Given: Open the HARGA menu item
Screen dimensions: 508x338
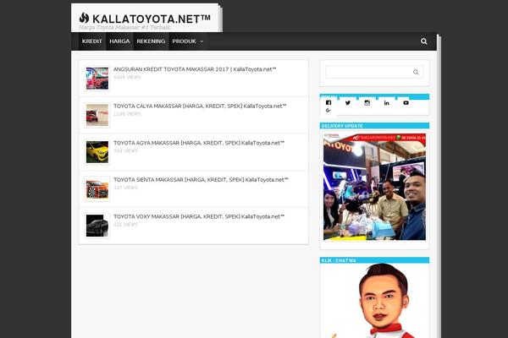Looking at the screenshot, I should (119, 41).
